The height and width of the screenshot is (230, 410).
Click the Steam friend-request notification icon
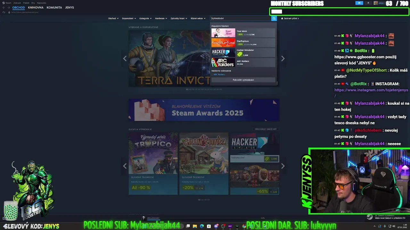[369, 217]
